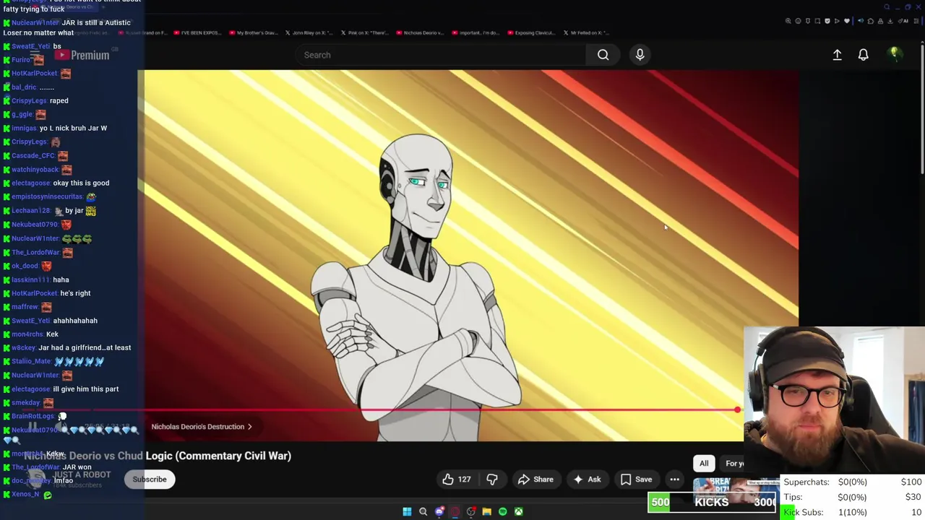Open the account avatar menu
The image size is (925, 520).
point(895,55)
